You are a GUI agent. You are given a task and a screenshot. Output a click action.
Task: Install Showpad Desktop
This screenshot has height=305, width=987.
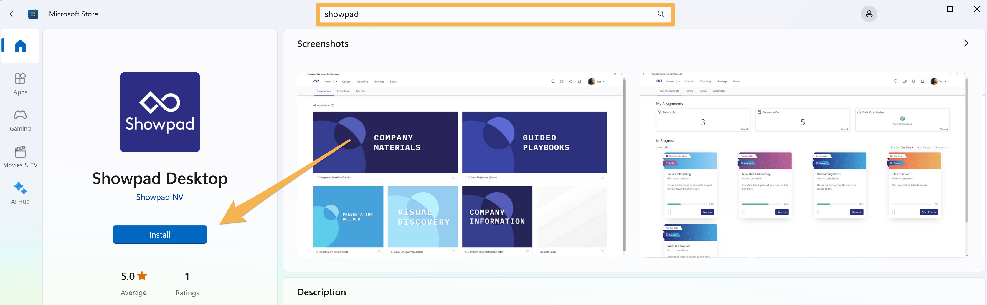tap(160, 235)
